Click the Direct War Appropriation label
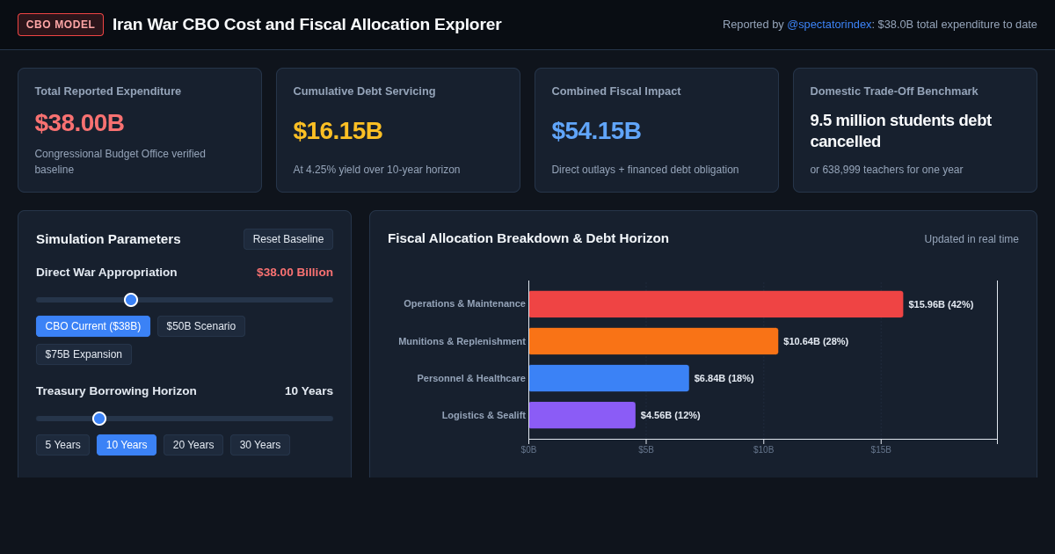1055x554 pixels. (106, 273)
